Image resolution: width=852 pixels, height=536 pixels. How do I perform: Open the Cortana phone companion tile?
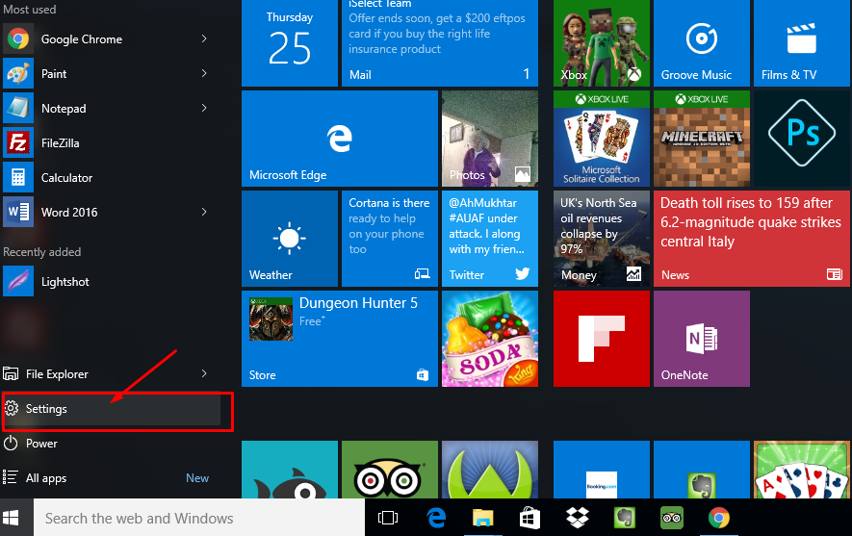pyautogui.click(x=390, y=239)
